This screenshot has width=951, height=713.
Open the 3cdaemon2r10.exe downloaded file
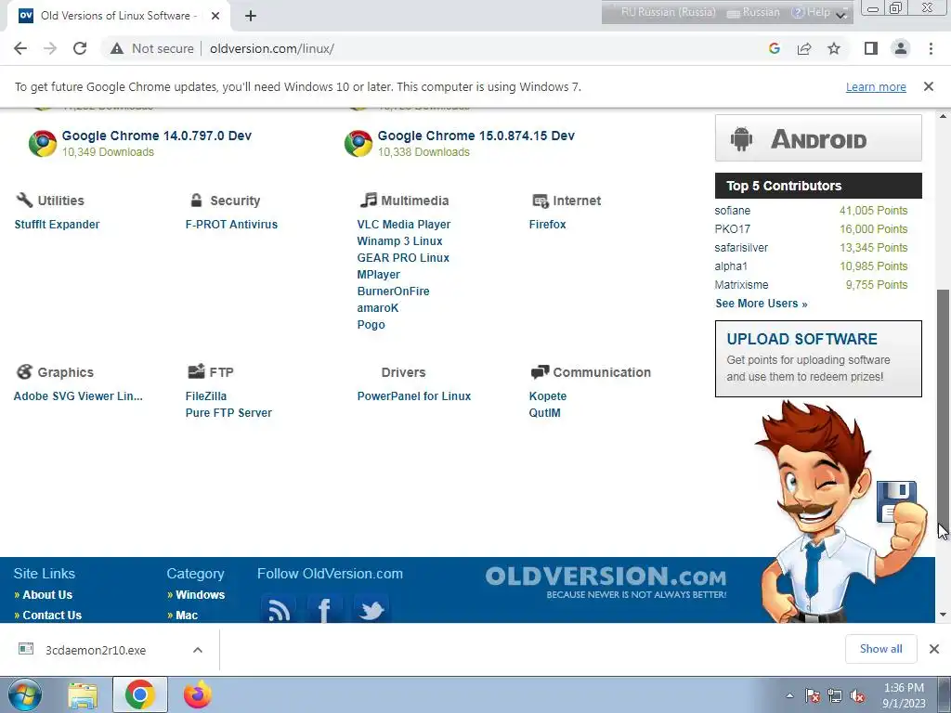96,650
